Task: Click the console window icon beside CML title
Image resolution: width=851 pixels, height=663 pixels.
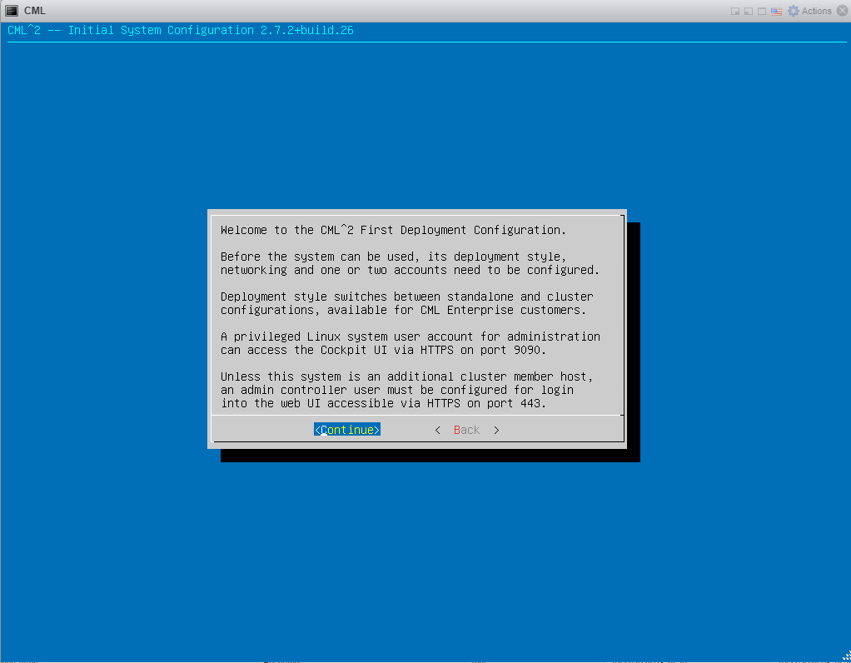Action: pyautogui.click(x=12, y=10)
